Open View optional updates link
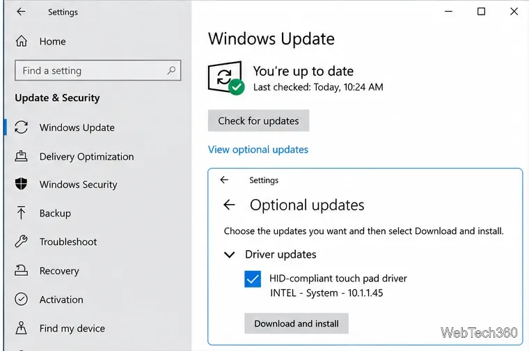 (258, 150)
